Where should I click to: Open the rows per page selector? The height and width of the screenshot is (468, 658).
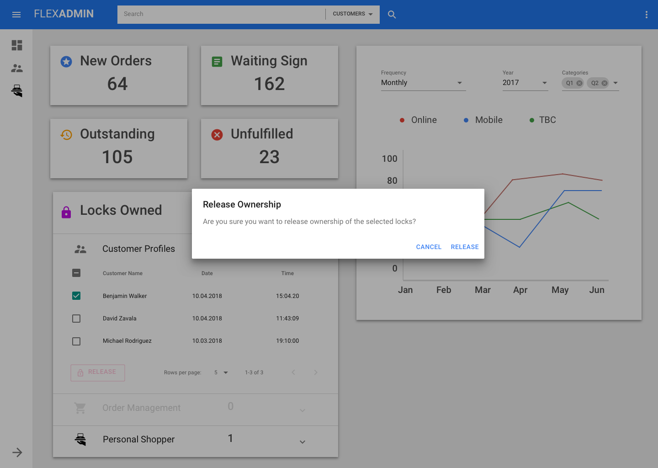pos(221,372)
